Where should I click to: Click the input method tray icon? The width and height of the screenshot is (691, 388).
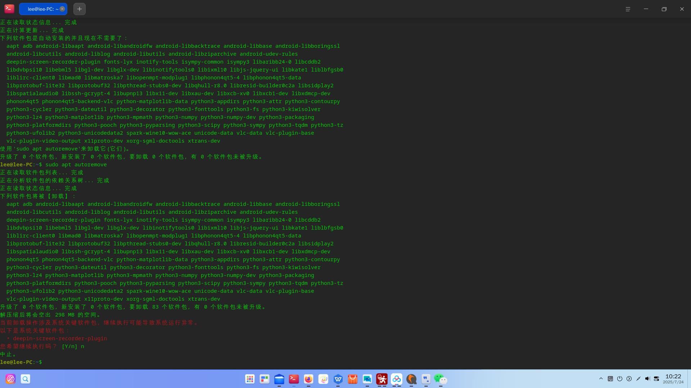pos(610,379)
